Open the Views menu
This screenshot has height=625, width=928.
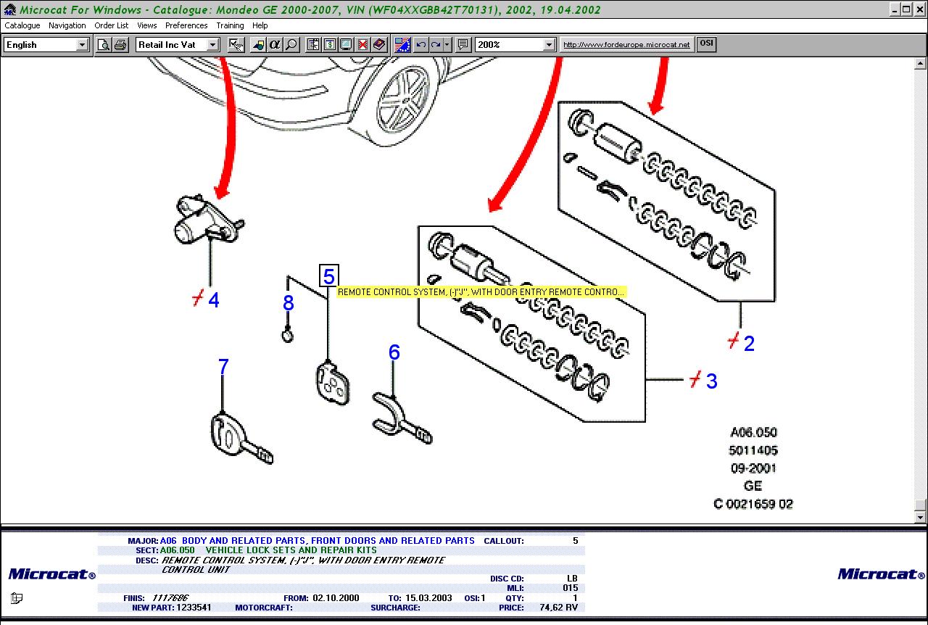pos(147,25)
